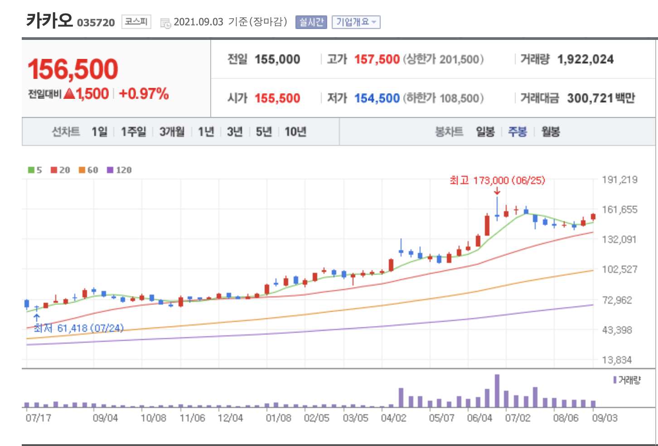The width and height of the screenshot is (658, 446).
Task: Click the red 20 moving average swatch
Action: (54, 170)
